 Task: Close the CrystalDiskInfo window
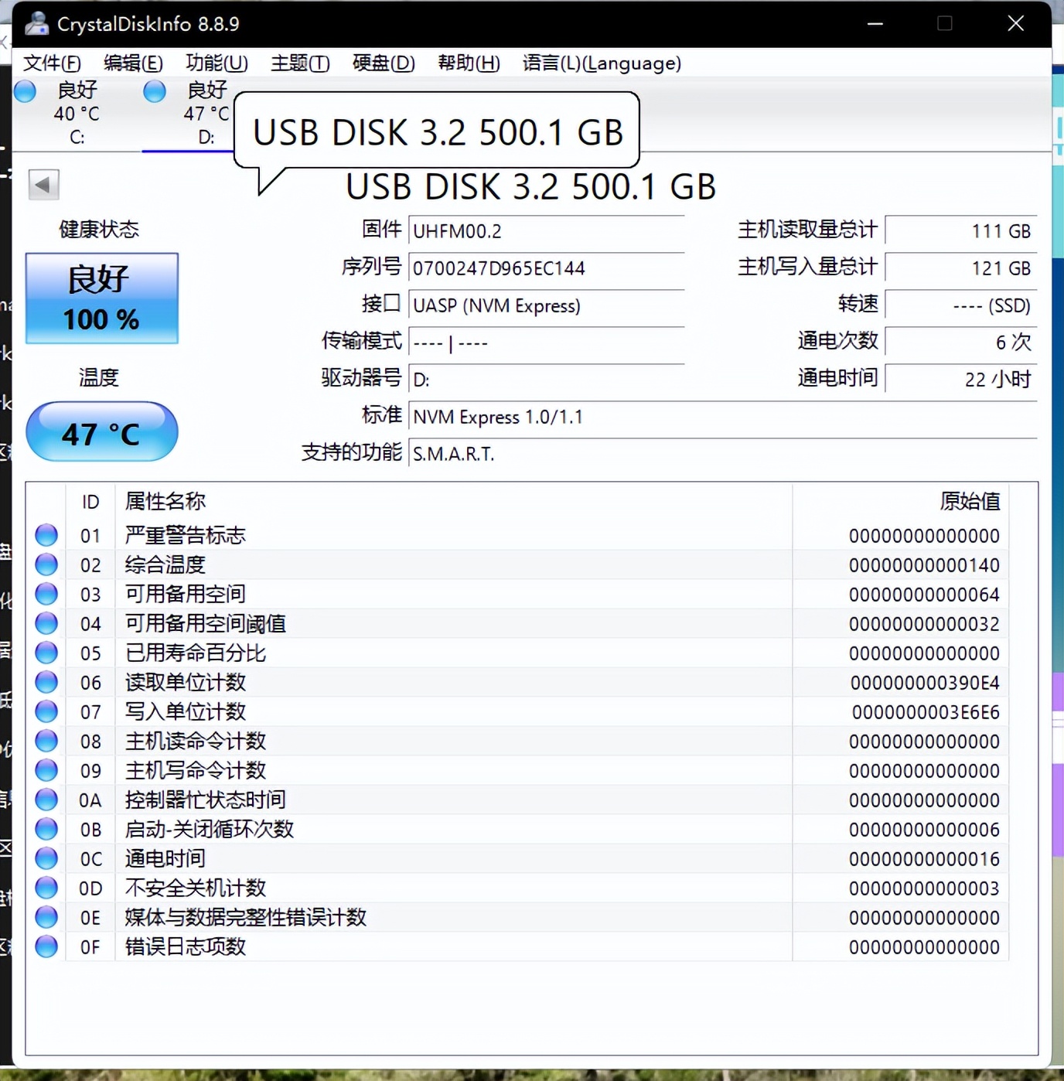1016,24
